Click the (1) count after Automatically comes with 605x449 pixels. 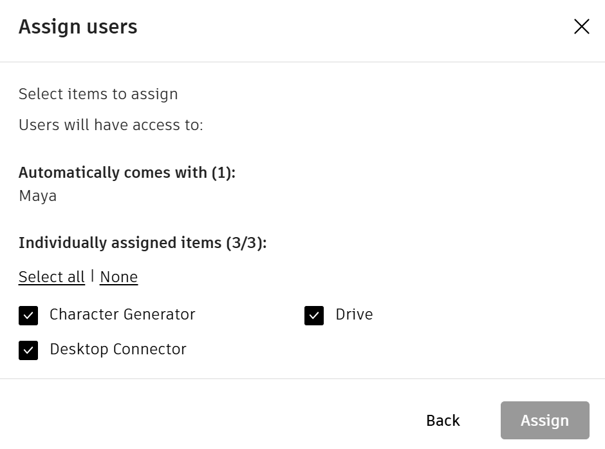click(x=221, y=173)
